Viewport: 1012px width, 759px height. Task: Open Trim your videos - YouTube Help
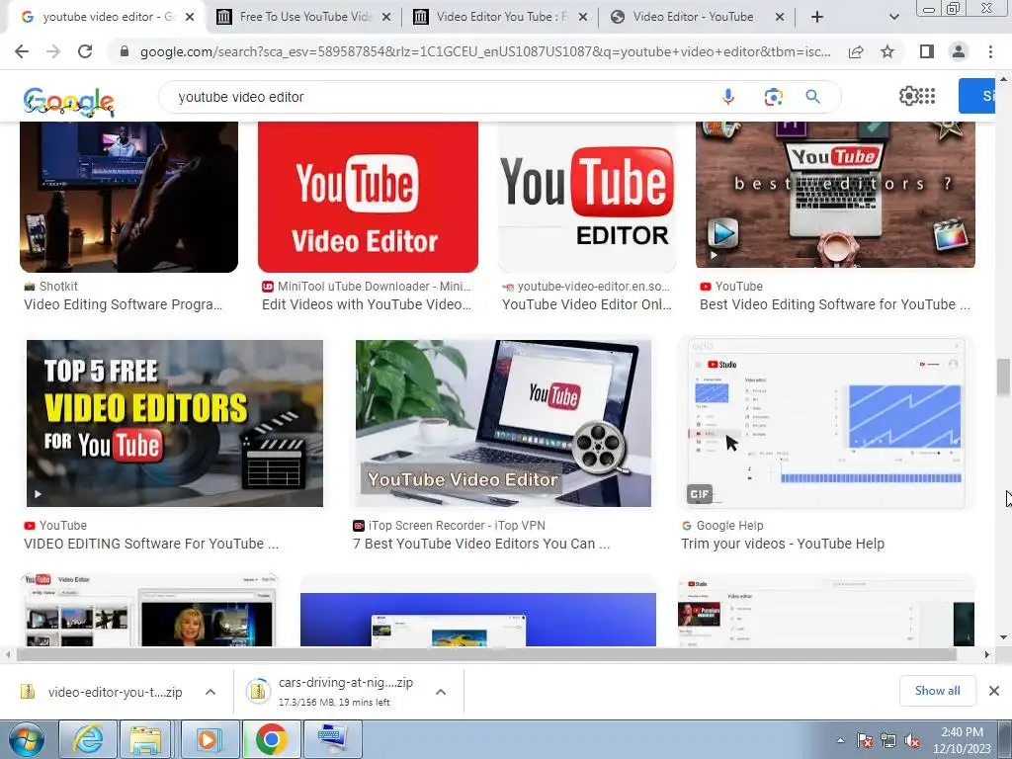point(783,545)
